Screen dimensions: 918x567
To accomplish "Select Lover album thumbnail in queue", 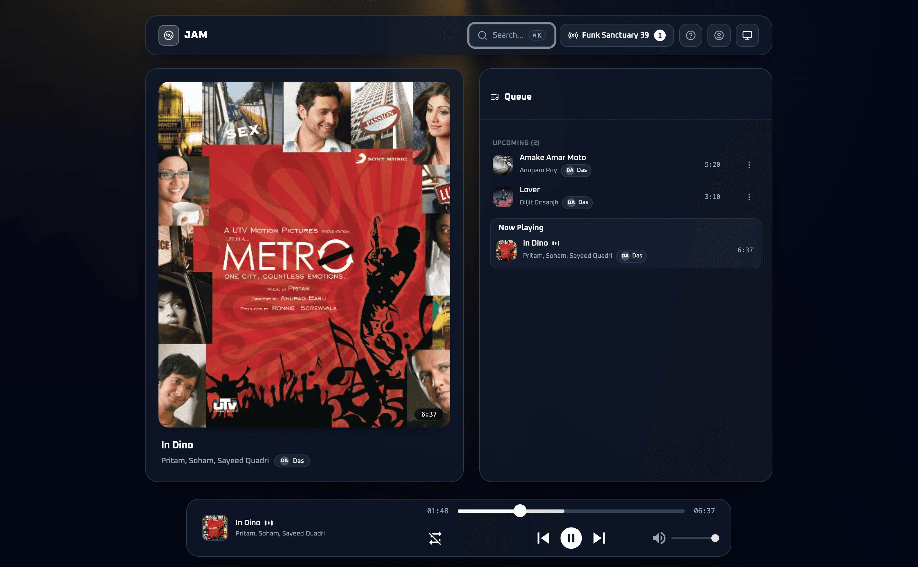I will pos(503,197).
